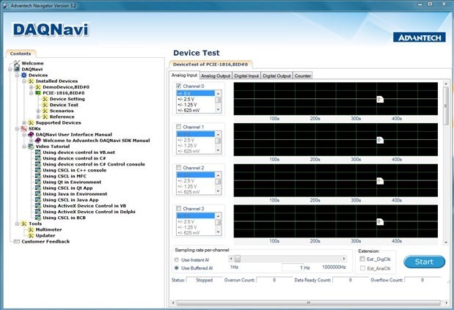Image resolution: width=454 pixels, height=310 pixels.
Task: Click the Welcome to Advantech SDK Manual book icon
Action: 38,141
